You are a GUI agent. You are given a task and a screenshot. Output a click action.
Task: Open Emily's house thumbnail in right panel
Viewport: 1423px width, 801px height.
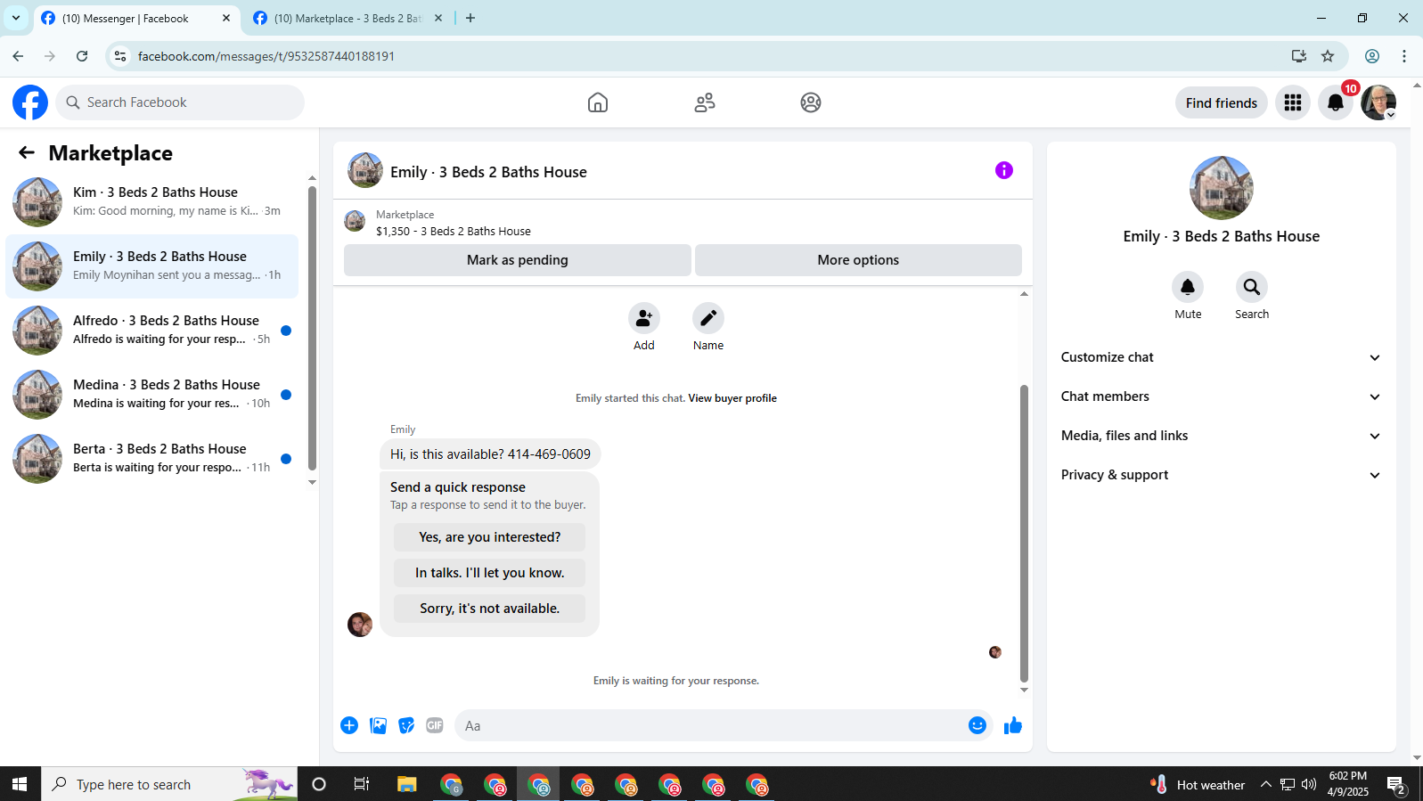point(1222,188)
